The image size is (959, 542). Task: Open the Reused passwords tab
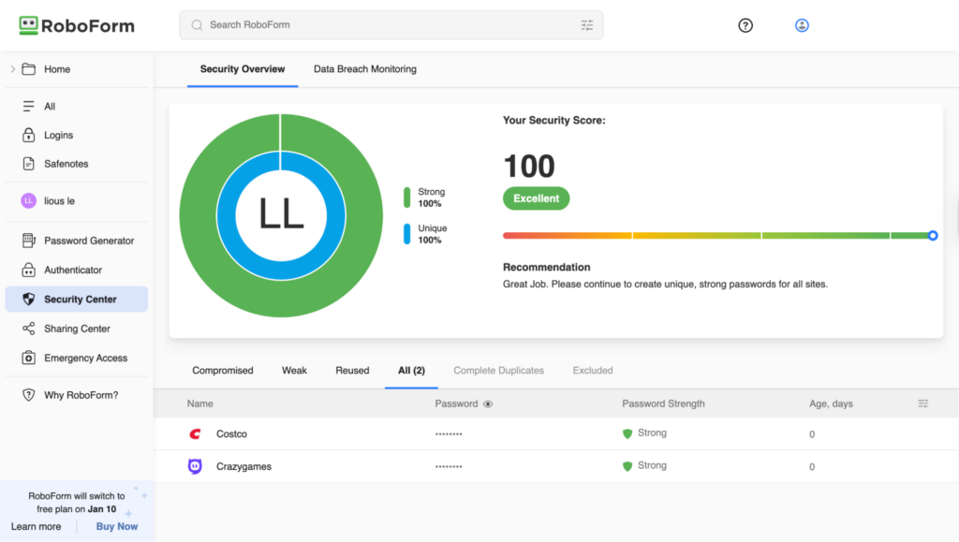click(x=352, y=371)
